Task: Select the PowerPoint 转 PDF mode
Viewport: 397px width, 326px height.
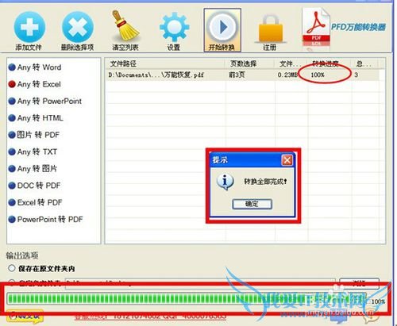Action: 45,220
